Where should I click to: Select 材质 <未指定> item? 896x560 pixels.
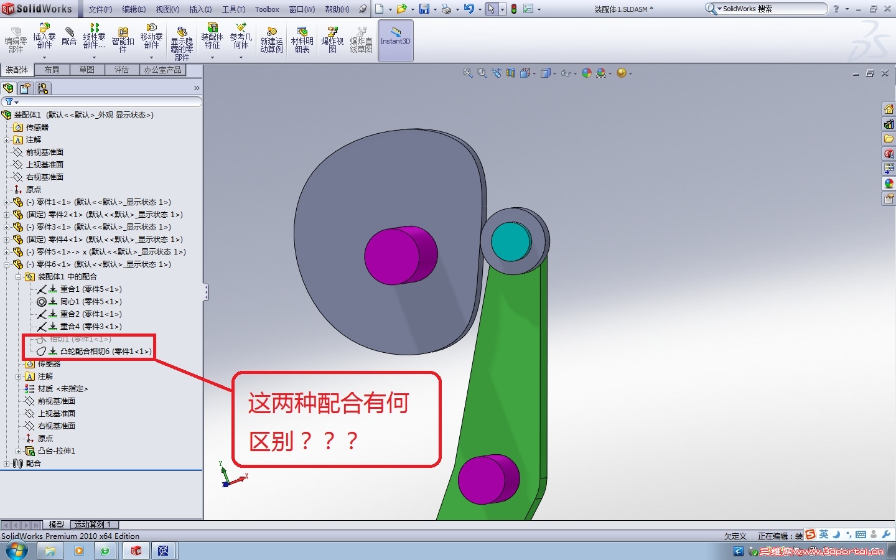(57, 389)
